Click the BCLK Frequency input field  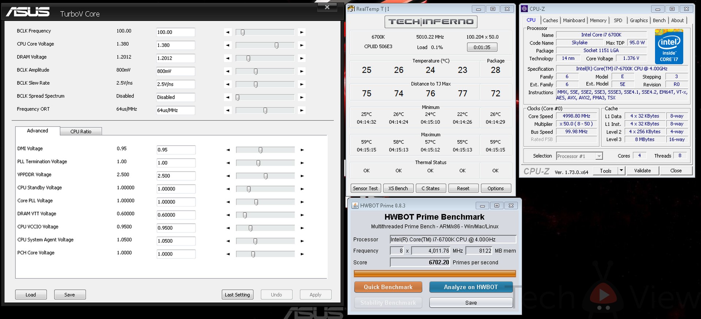176,32
